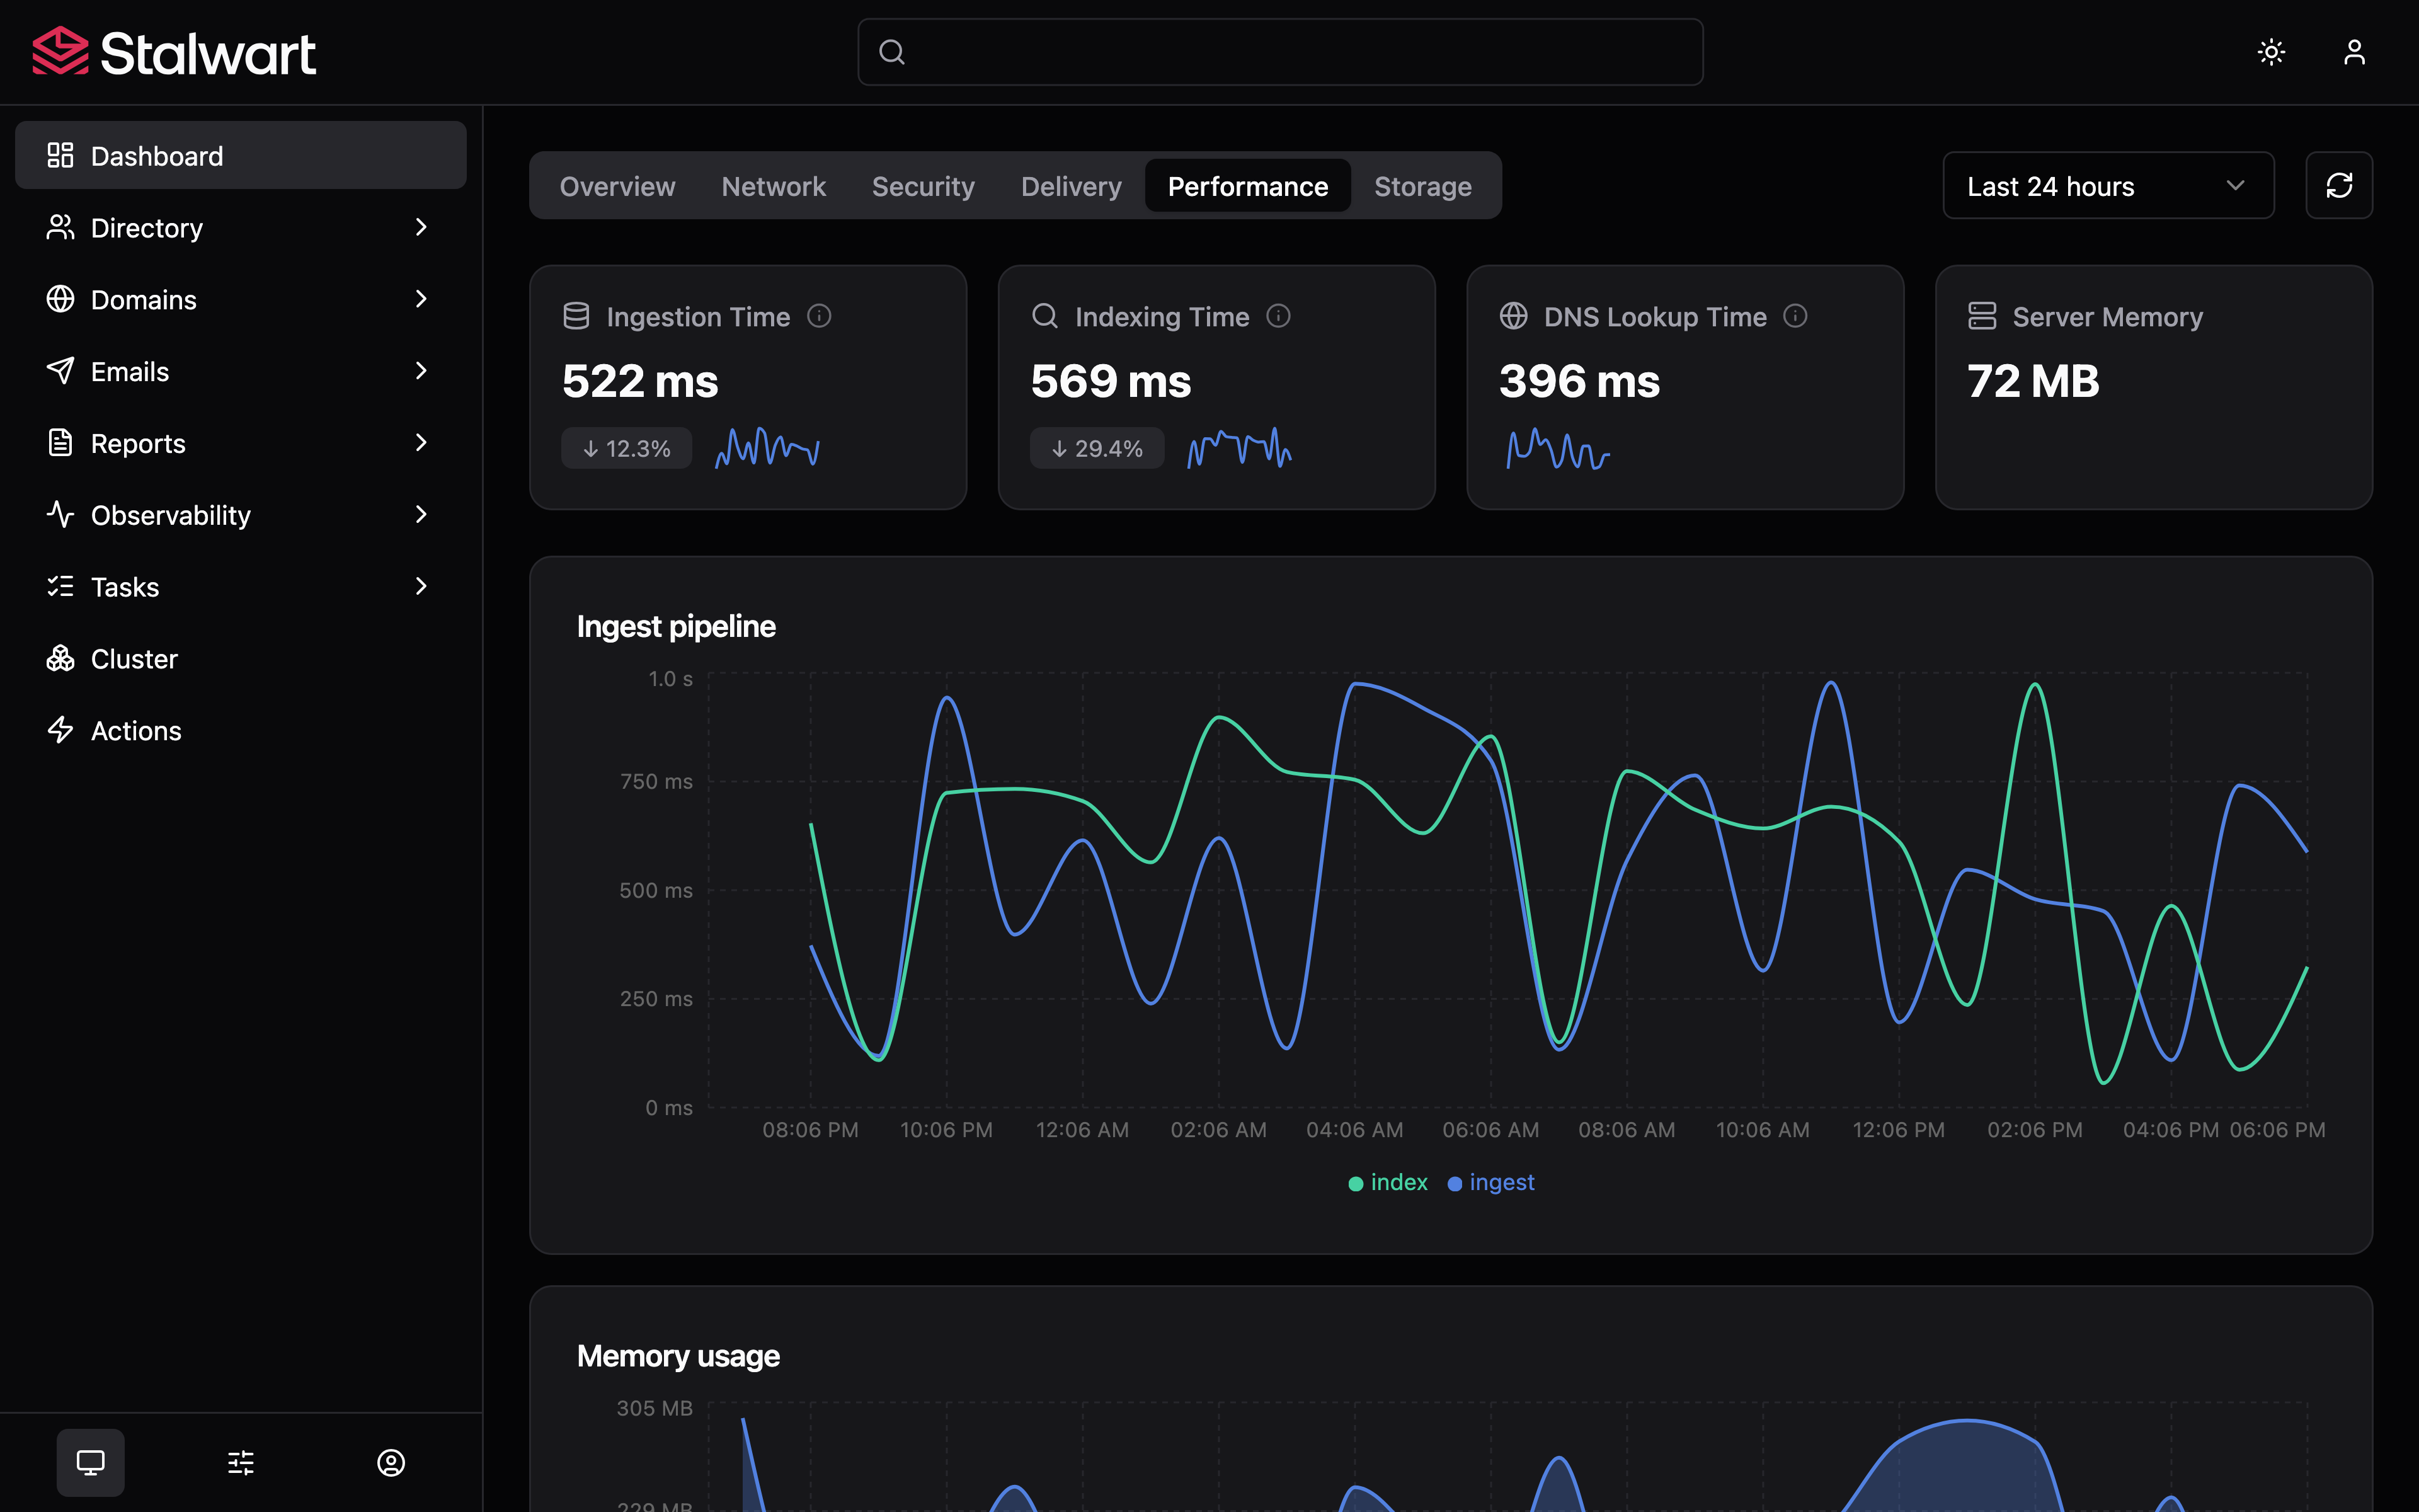Click the Tasks checklist icon

pyautogui.click(x=60, y=586)
